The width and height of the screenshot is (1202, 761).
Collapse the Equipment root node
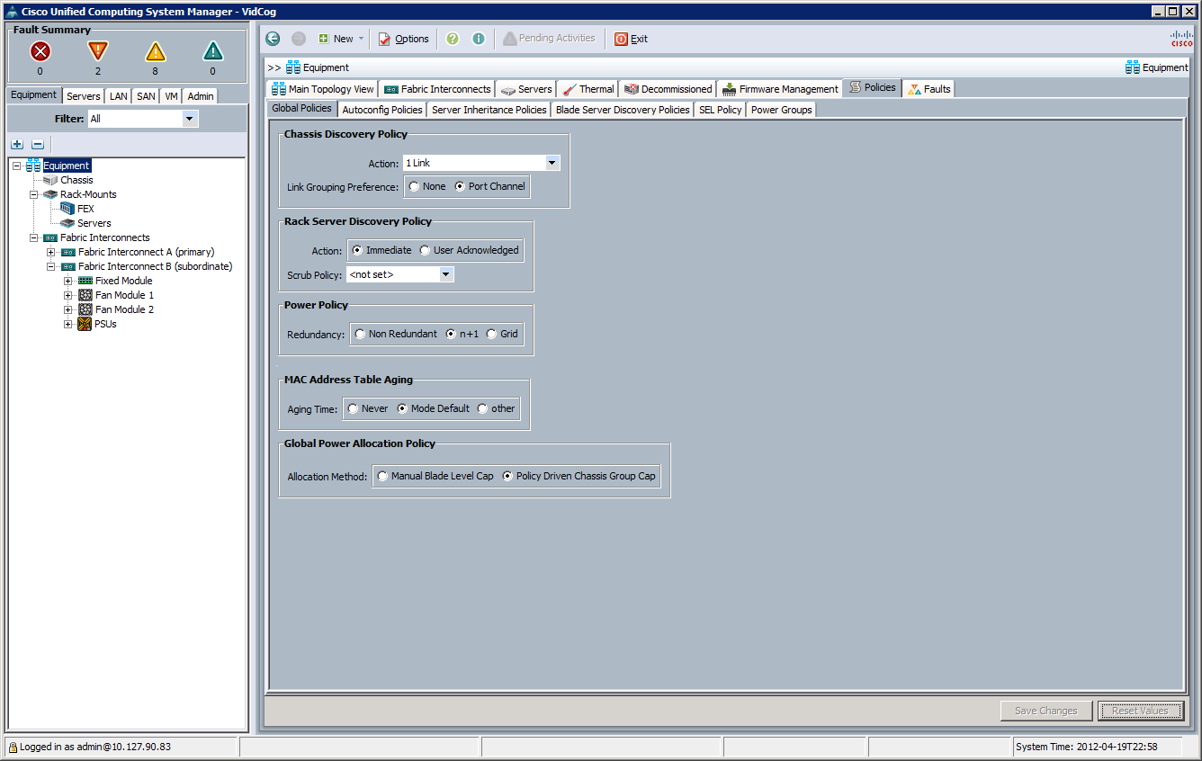[x=16, y=166]
